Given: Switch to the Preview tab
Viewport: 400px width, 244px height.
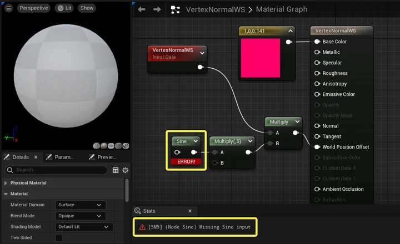Looking at the screenshot, I should click(x=103, y=157).
